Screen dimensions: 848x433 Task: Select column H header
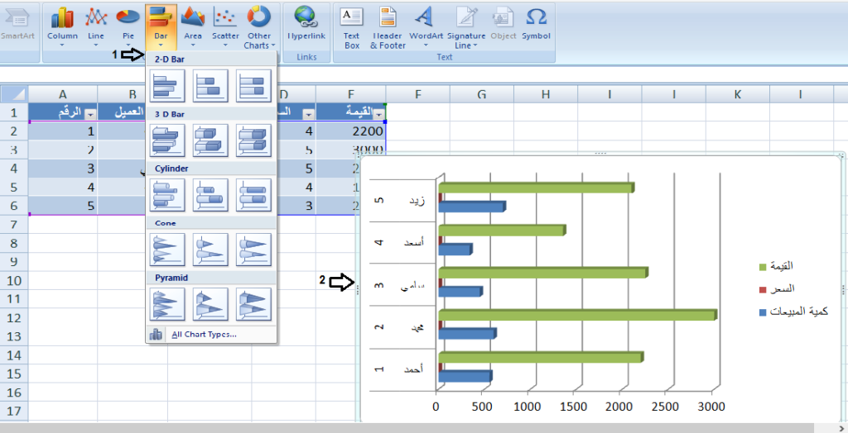545,94
